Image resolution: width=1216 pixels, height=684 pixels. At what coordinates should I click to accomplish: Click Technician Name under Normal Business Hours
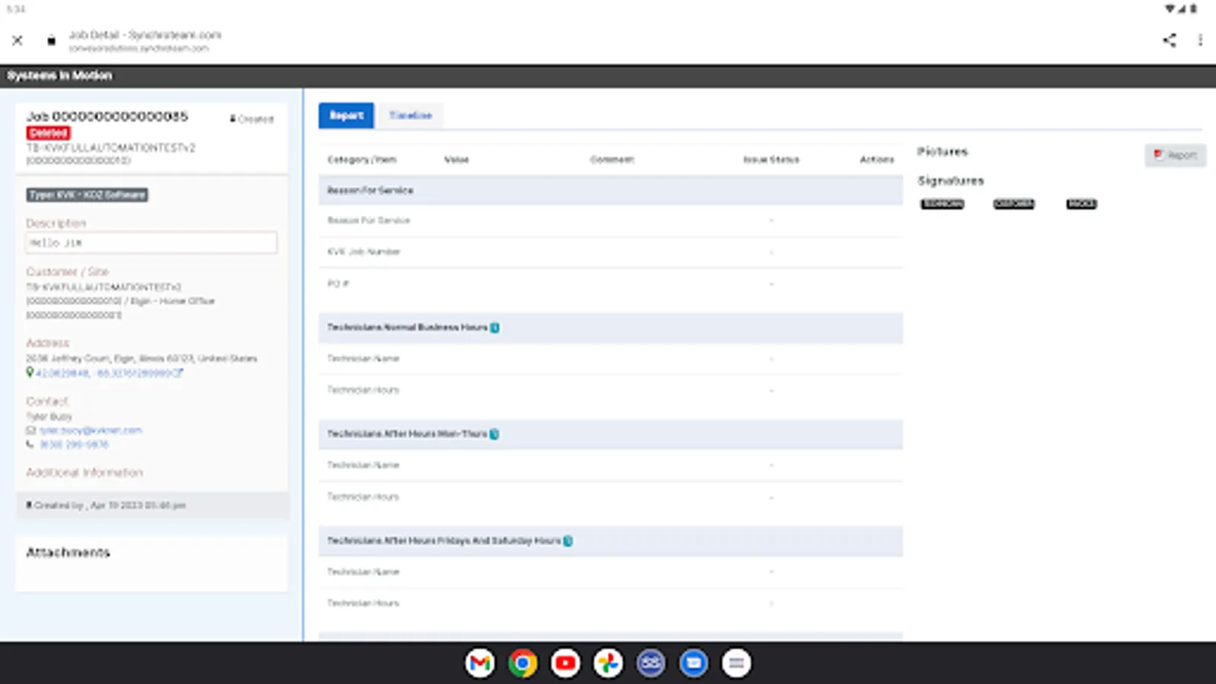(363, 359)
